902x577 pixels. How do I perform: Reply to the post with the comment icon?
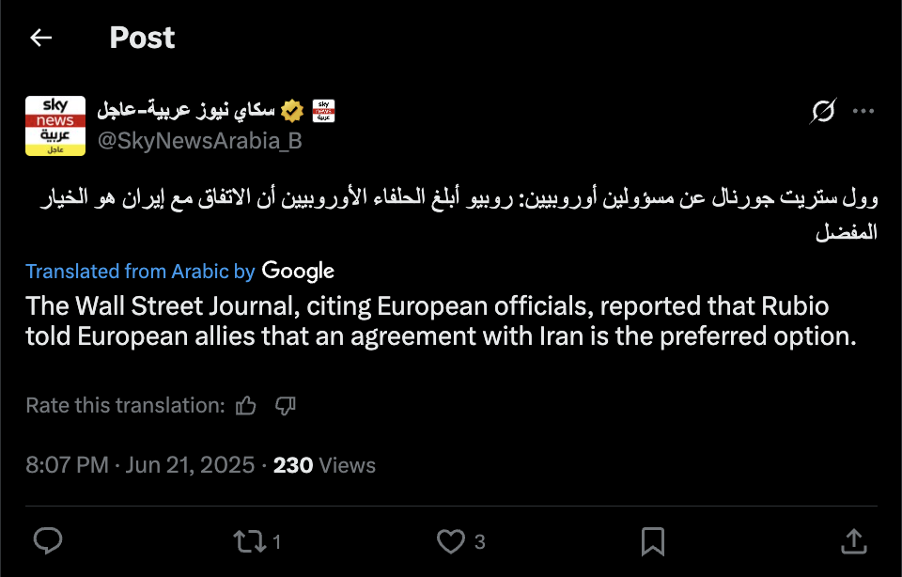click(48, 541)
